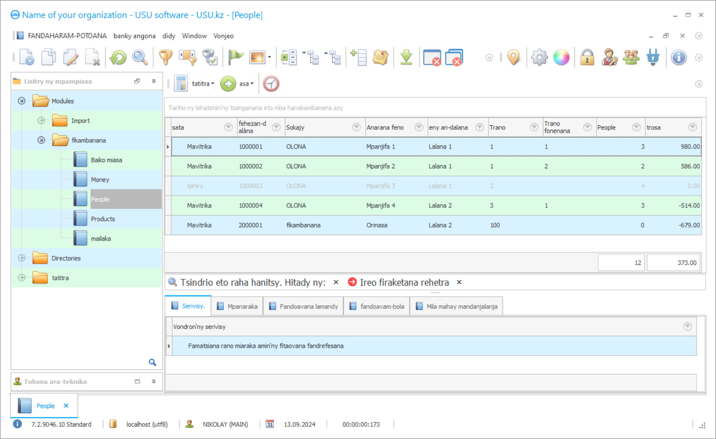
Task: Click the orange funnel filter icon
Action: (165, 57)
